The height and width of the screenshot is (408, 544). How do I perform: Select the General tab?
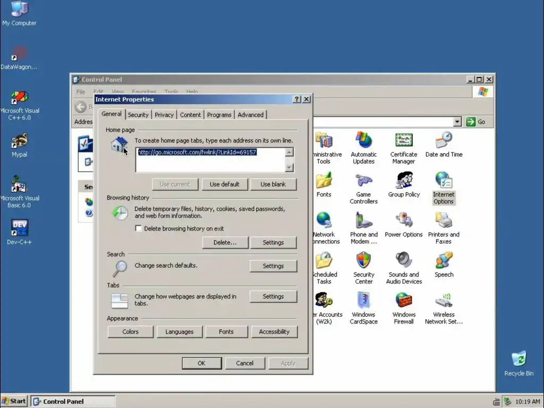point(111,114)
